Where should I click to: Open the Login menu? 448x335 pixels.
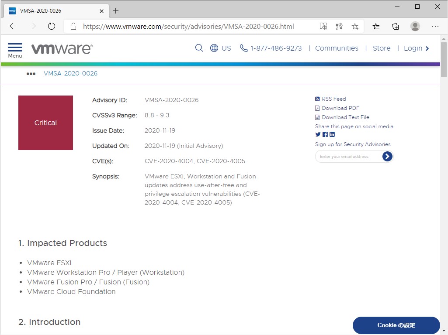point(416,48)
